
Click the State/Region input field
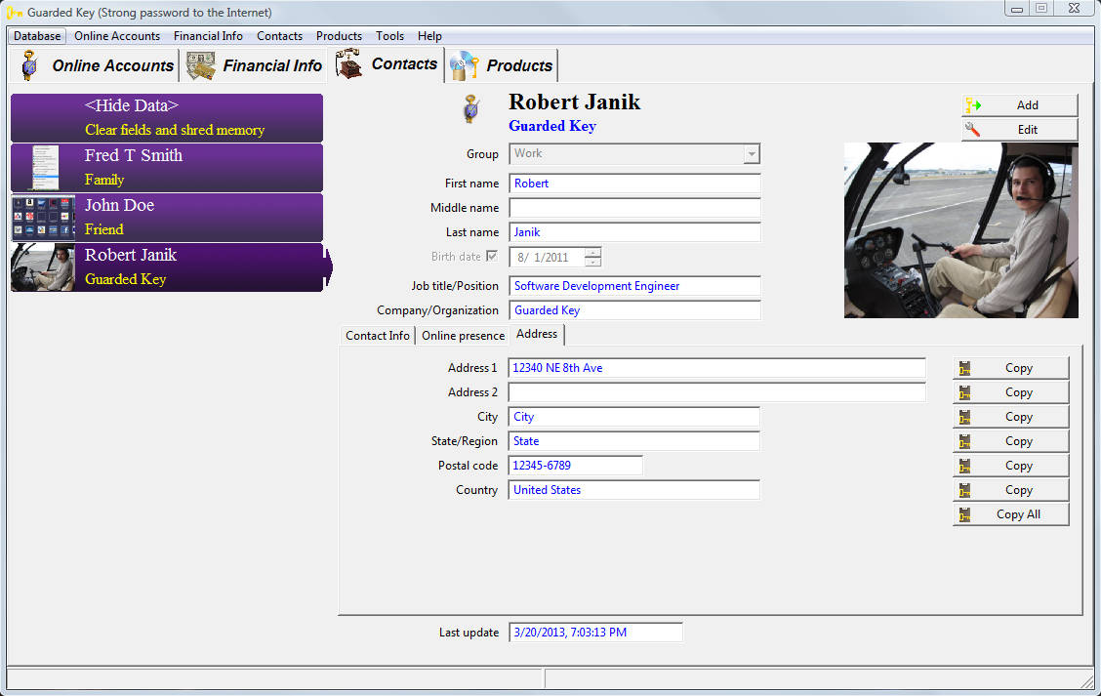[x=634, y=441]
